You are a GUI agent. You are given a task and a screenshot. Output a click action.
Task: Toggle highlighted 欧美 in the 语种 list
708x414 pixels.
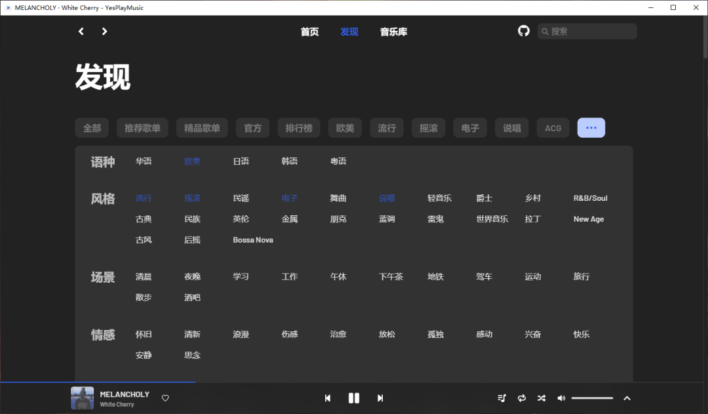click(x=192, y=161)
